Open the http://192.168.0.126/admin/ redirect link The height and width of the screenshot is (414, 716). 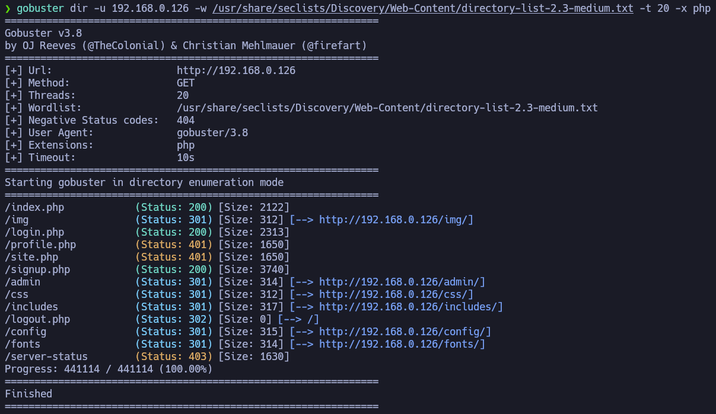[402, 282]
